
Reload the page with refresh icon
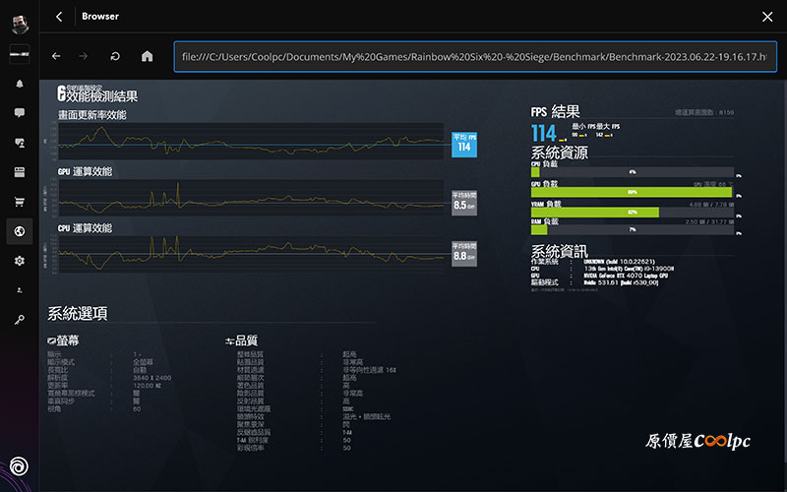(x=116, y=56)
